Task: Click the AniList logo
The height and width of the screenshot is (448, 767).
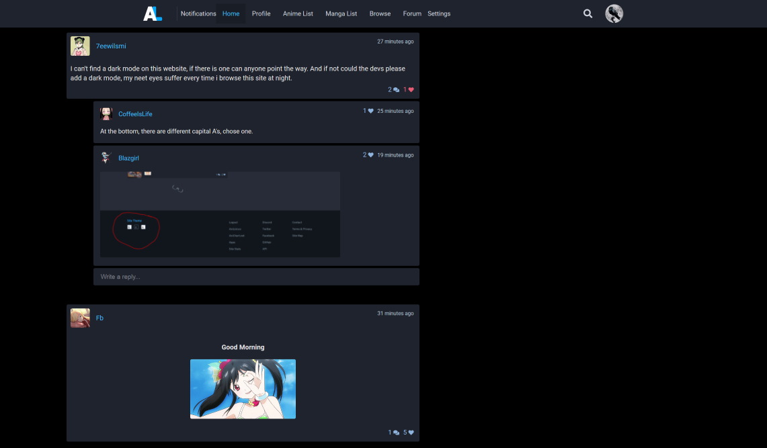Action: click(152, 13)
